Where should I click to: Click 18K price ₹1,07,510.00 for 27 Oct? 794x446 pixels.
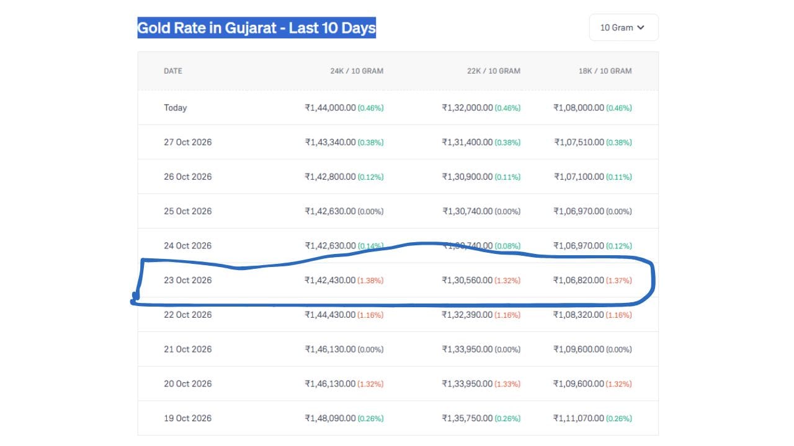579,142
